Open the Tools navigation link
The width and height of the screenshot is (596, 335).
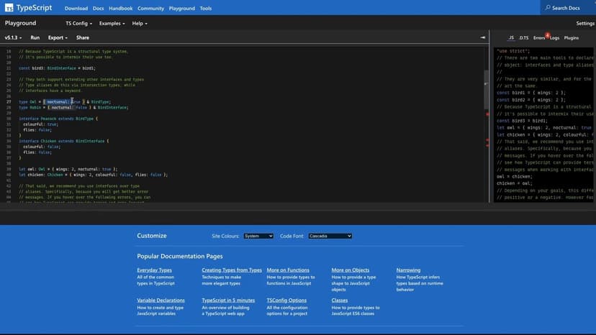(x=206, y=9)
